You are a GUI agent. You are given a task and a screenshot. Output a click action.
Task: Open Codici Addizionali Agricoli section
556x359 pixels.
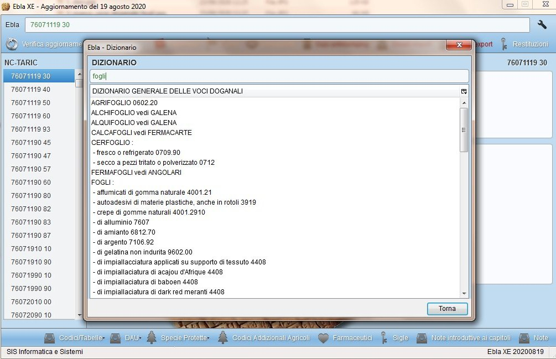click(271, 338)
